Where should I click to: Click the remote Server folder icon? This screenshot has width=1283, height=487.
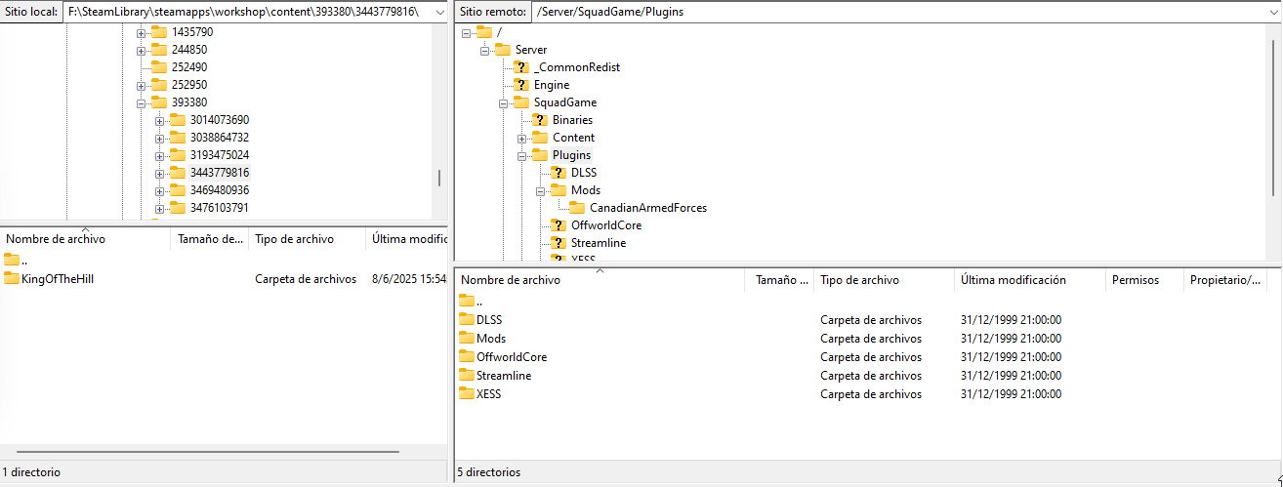pyautogui.click(x=503, y=50)
